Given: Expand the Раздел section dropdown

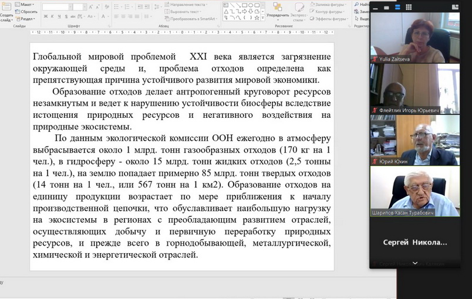Looking at the screenshot, I should tap(27, 18).
